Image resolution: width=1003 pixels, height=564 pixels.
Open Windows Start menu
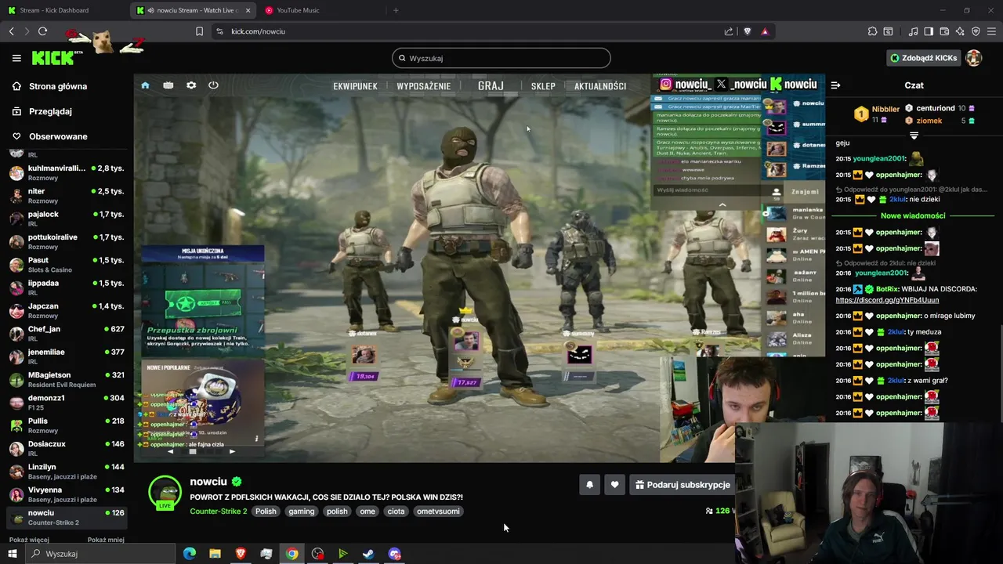[12, 554]
